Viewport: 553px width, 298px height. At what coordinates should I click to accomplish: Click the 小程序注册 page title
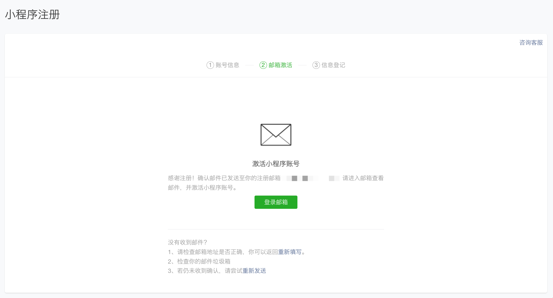point(32,15)
